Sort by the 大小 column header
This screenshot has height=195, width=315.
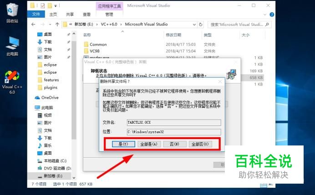[x=245, y=35]
